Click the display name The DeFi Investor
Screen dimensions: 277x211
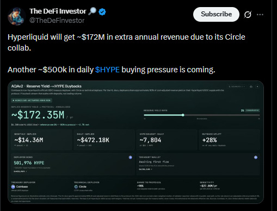coord(58,11)
